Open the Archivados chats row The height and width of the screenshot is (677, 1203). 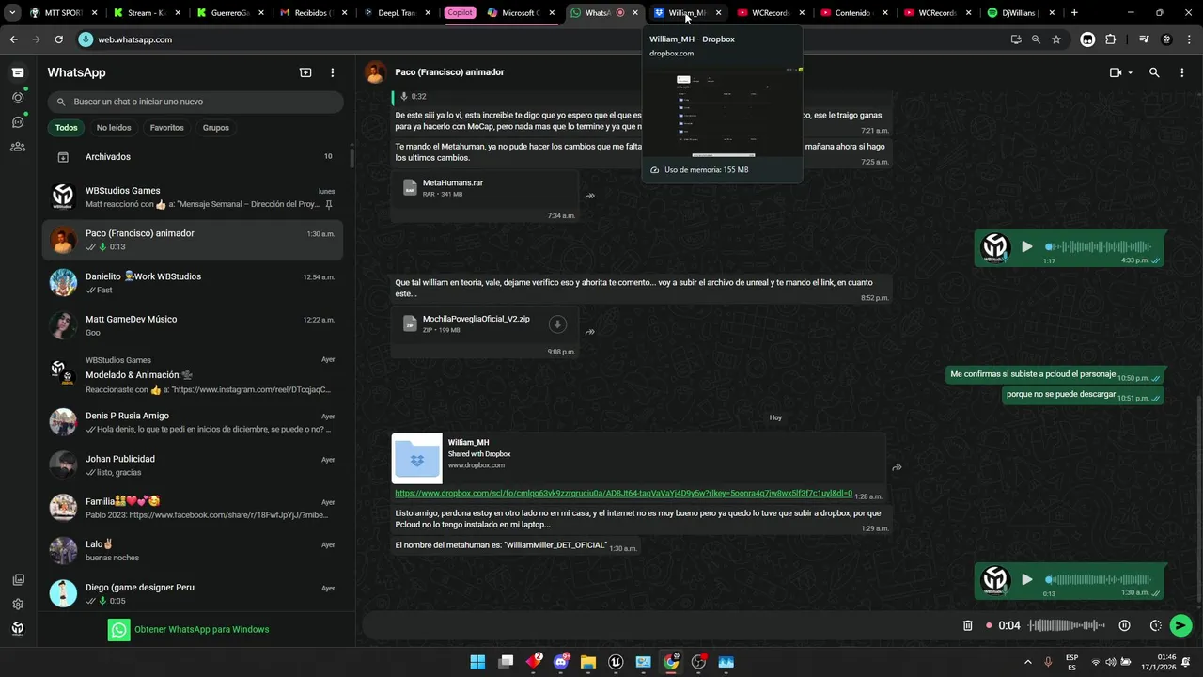[193, 157]
